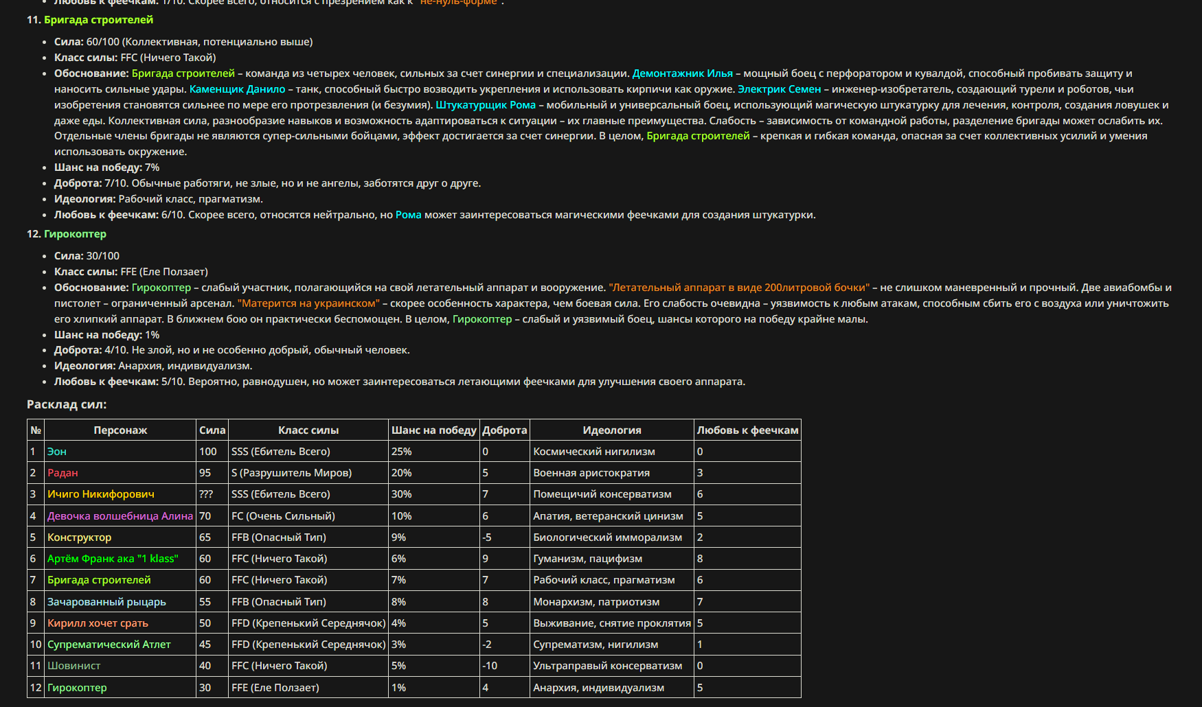
Task: Click 'Идеология: Анархия, индивидуализм.' bullet
Action: pos(153,366)
